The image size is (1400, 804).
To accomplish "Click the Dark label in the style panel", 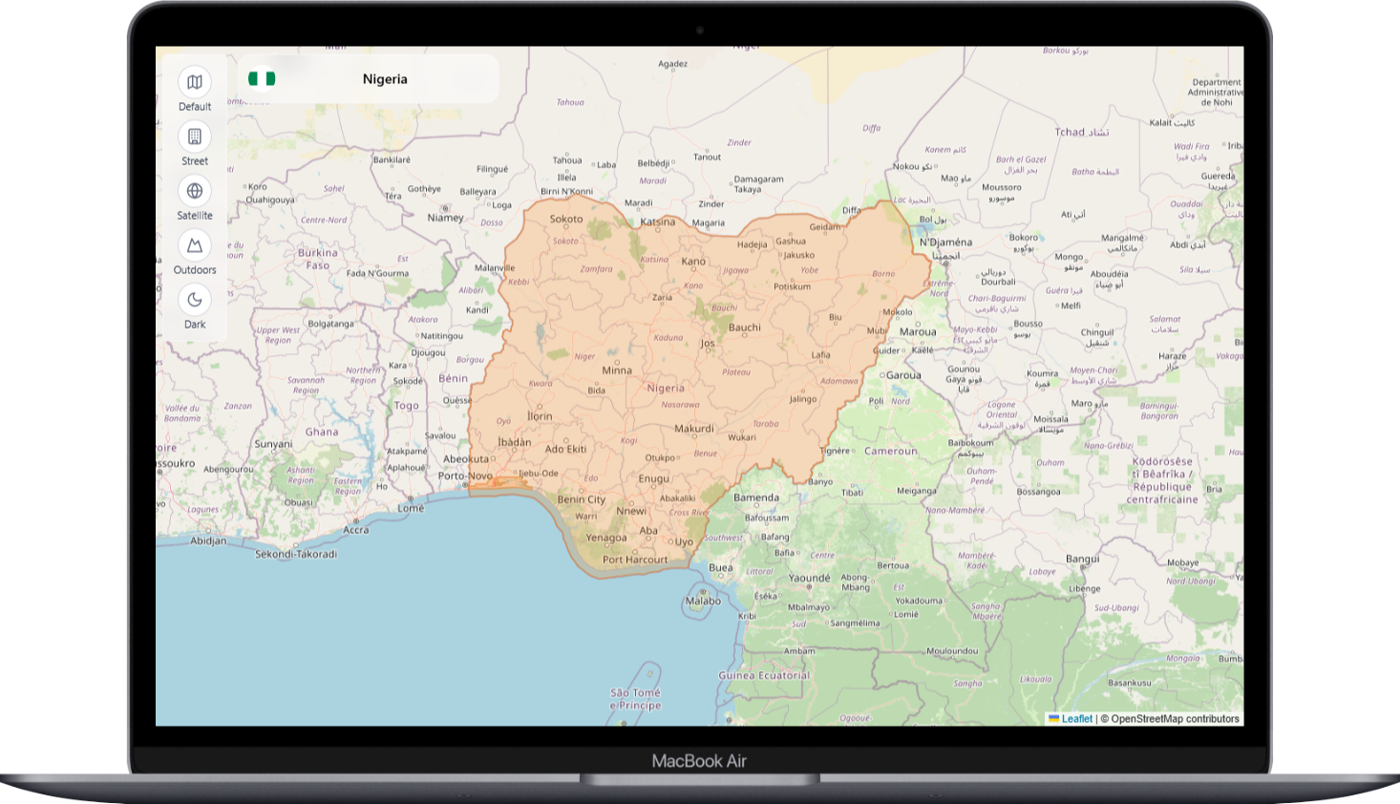I will point(194,324).
